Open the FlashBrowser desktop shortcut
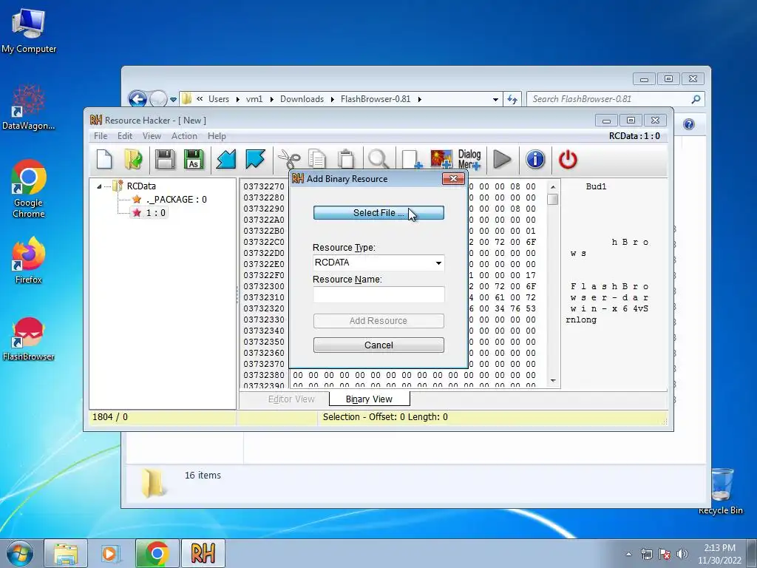Viewport: 757px width, 568px height. (x=29, y=339)
